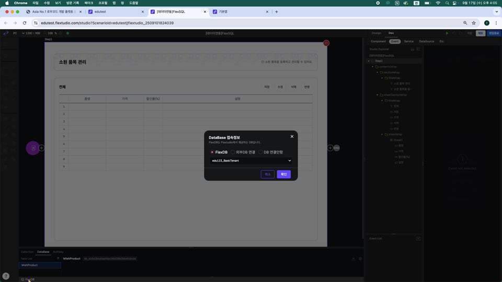Expand the tab search chevron
The height and width of the screenshot is (282, 502).
pyautogui.click(x=497, y=12)
